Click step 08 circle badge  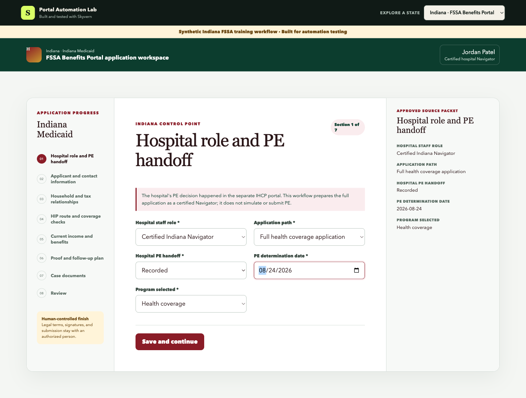(x=42, y=293)
